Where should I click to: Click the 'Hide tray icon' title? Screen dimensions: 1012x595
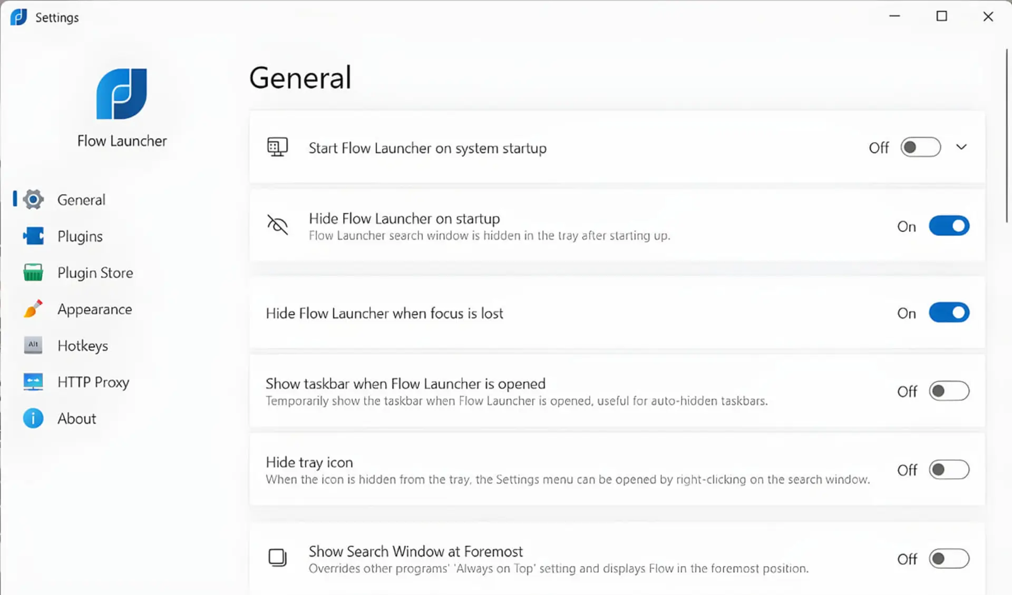click(x=309, y=462)
